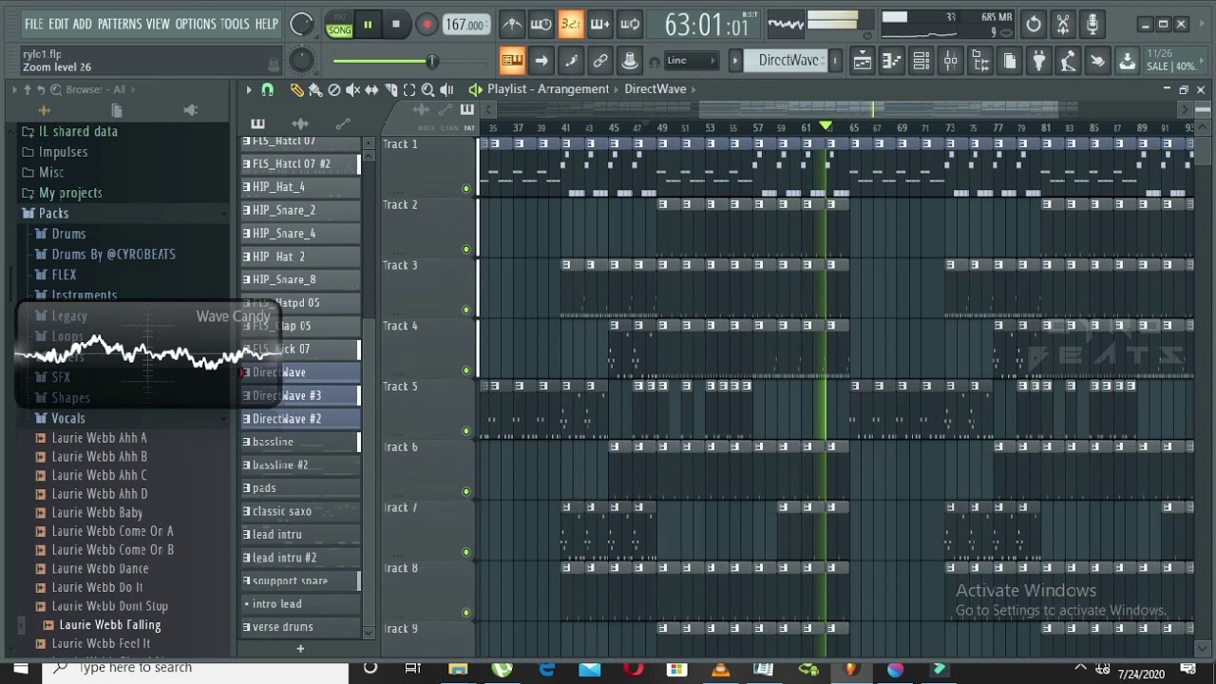Image resolution: width=1216 pixels, height=684 pixels.
Task: Toggle recording countdown 3-2-1
Action: click(x=570, y=25)
